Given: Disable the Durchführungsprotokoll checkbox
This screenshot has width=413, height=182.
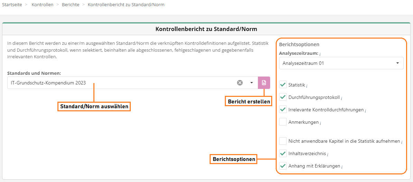Looking at the screenshot, I should (x=283, y=97).
